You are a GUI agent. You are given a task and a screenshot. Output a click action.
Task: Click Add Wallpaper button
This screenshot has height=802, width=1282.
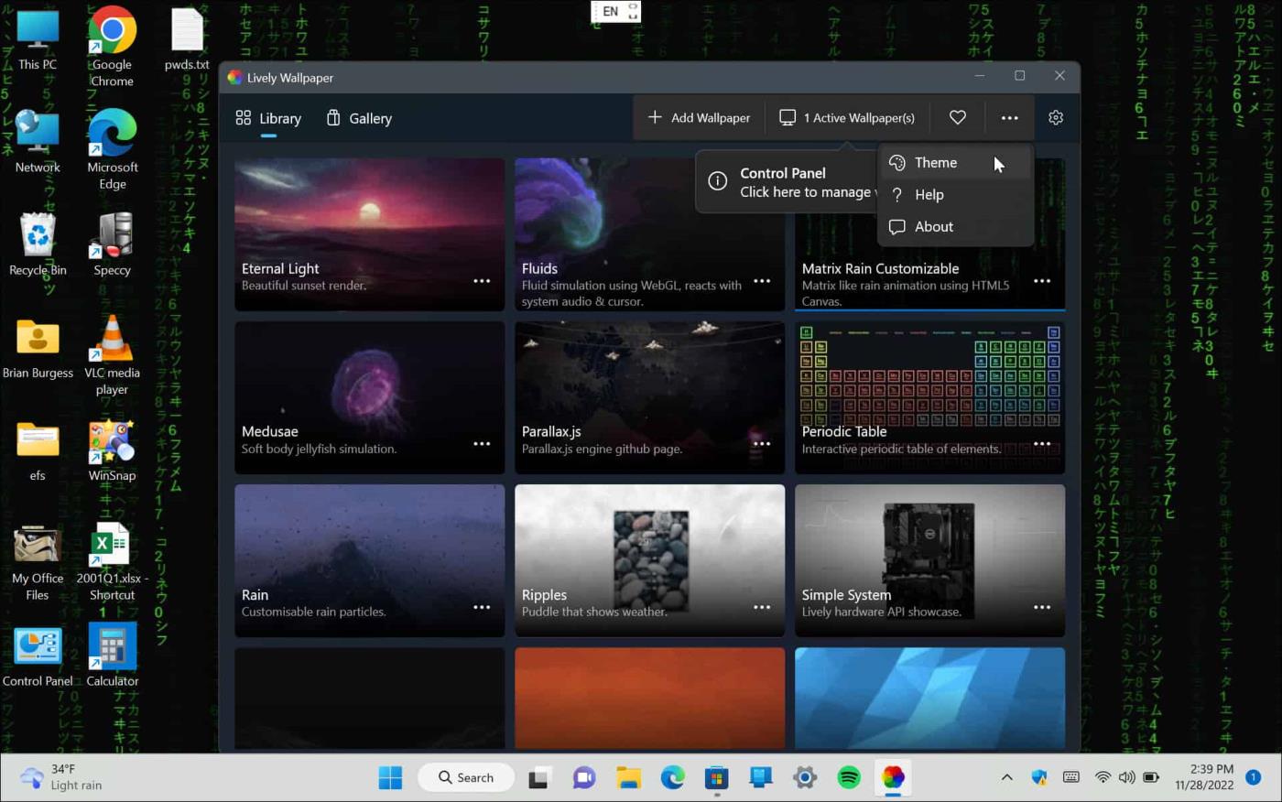(699, 118)
